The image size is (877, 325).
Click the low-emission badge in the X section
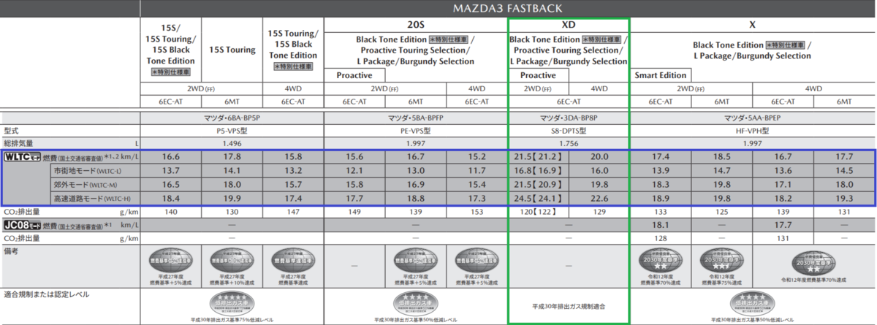752,302
